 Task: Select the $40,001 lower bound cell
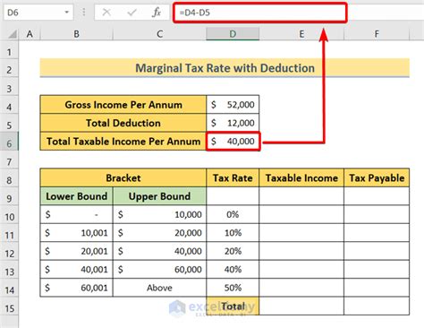pyautogui.click(x=77, y=270)
